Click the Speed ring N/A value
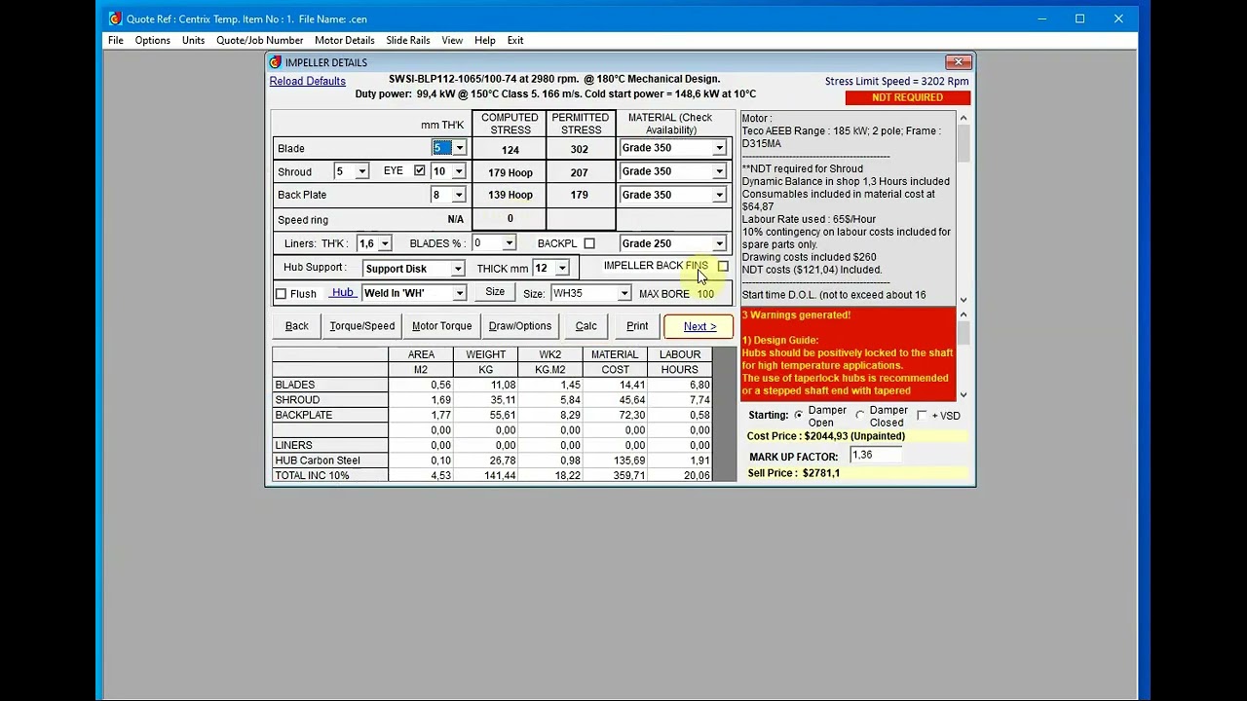The height and width of the screenshot is (701, 1247). [x=455, y=220]
